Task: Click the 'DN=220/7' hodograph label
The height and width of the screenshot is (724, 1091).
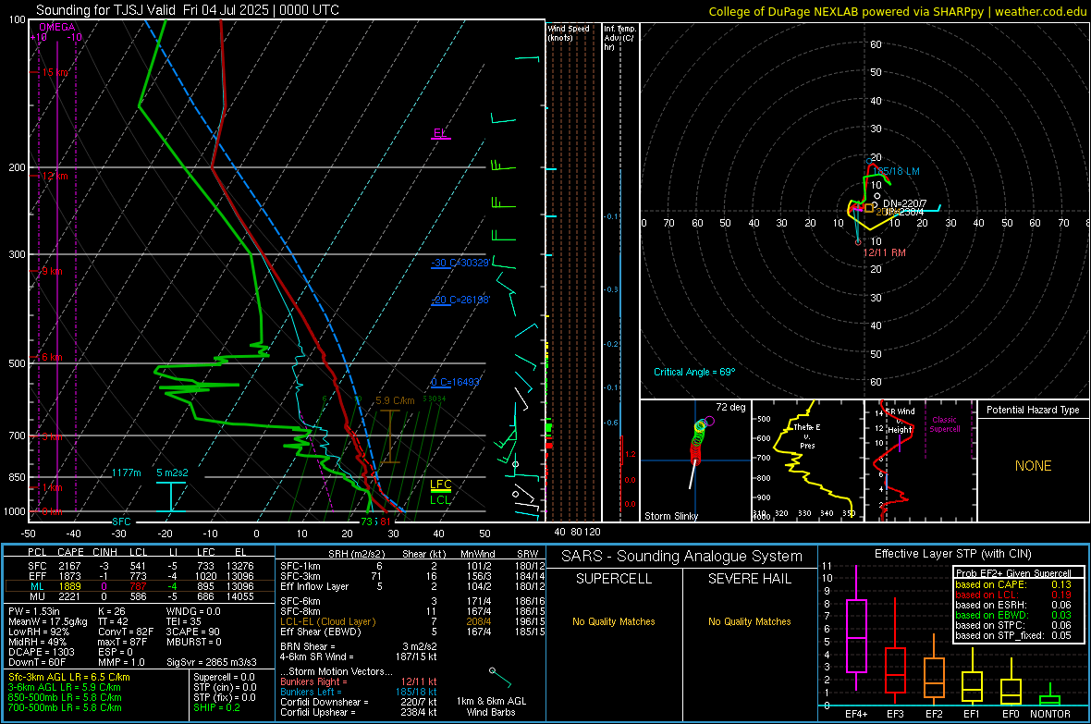Action: 904,204
